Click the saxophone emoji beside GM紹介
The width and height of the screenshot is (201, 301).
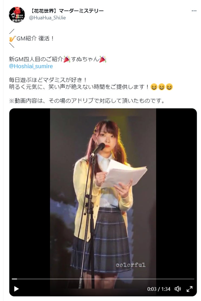pyautogui.click(x=12, y=39)
